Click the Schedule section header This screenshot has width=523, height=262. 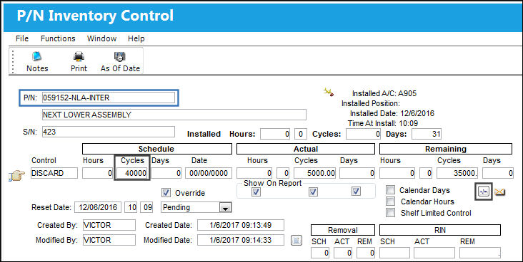click(x=156, y=149)
